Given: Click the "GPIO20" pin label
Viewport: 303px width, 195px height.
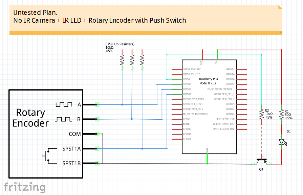Looking at the screenshot, I should 230,74.
